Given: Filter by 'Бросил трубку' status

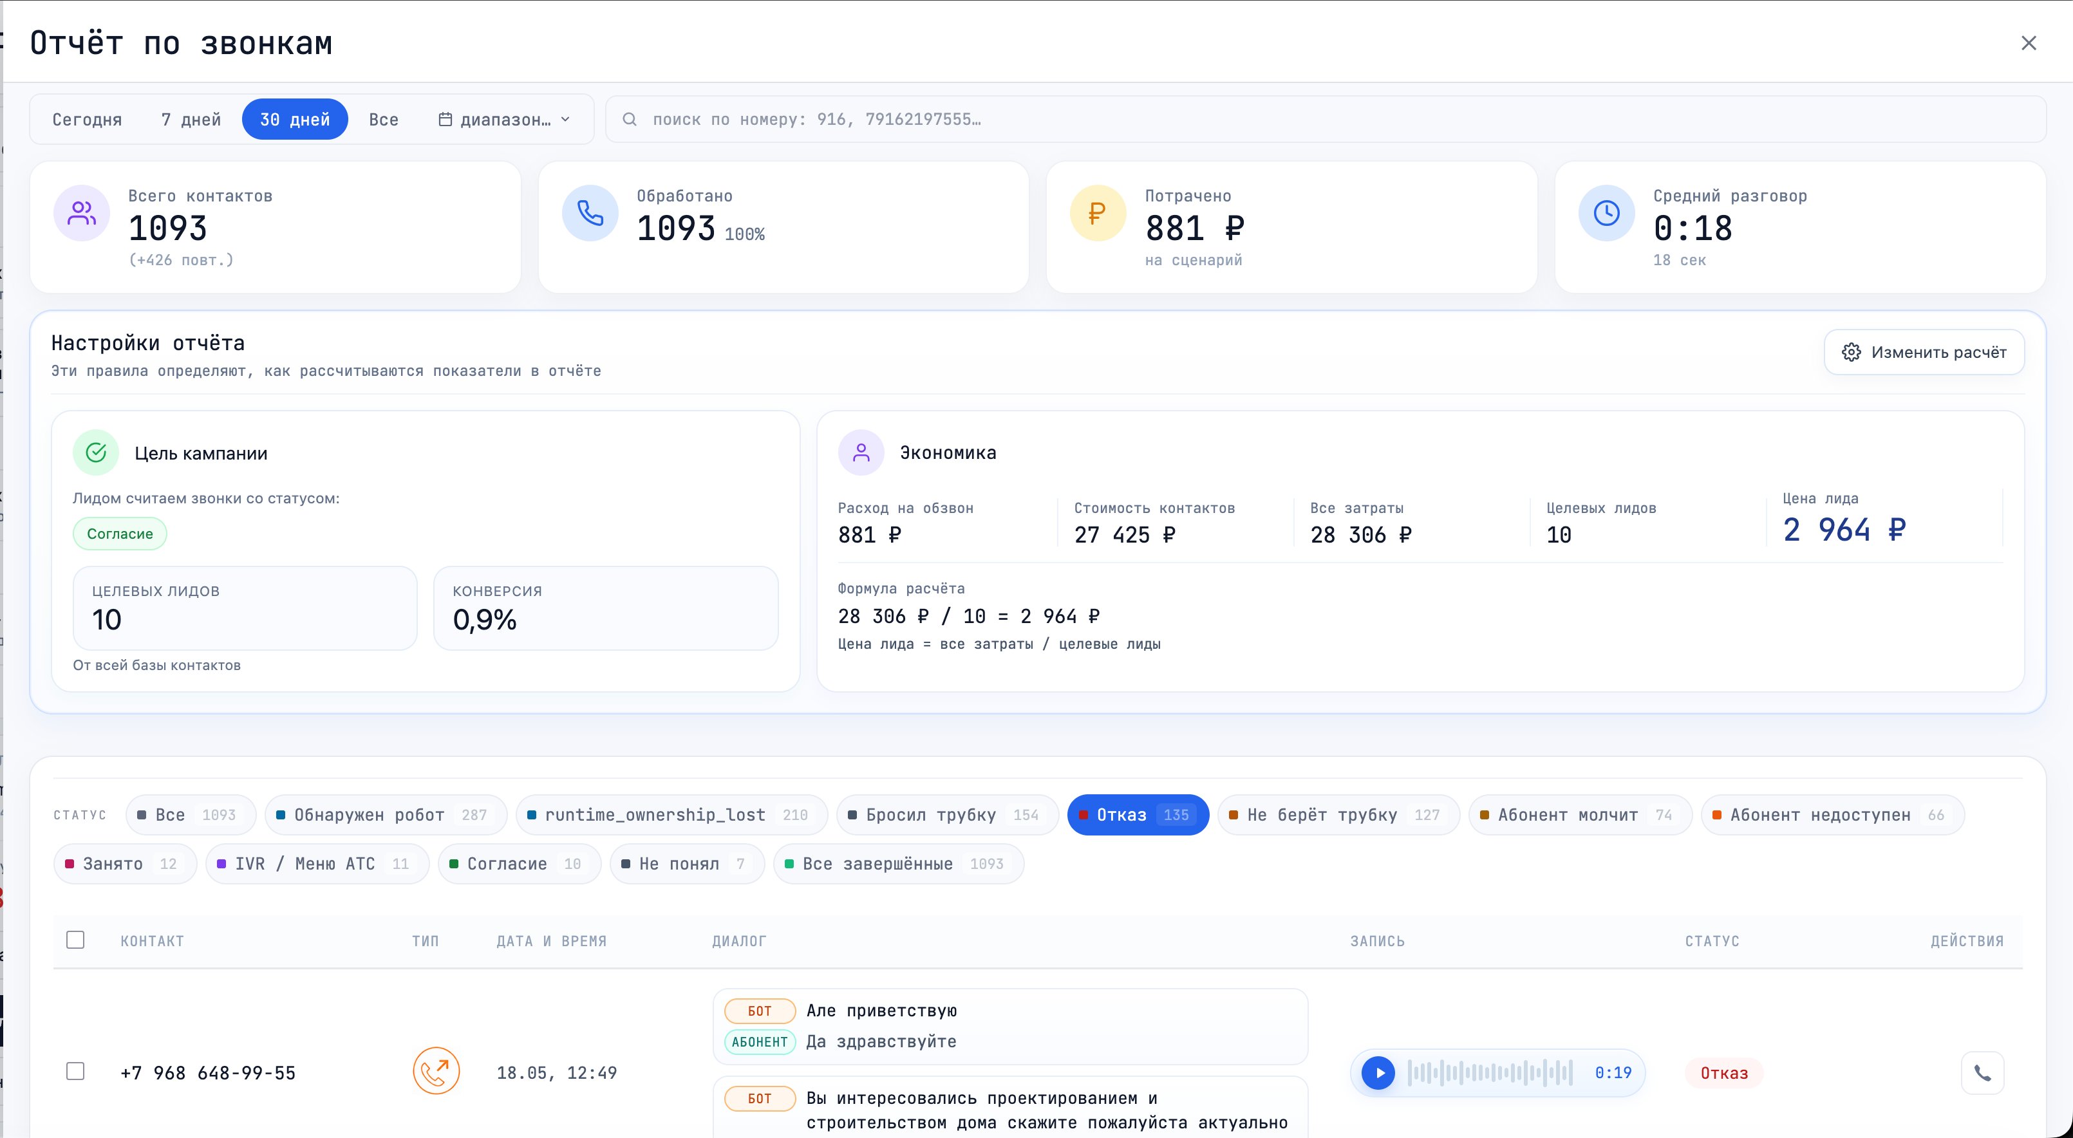Looking at the screenshot, I should tap(947, 814).
